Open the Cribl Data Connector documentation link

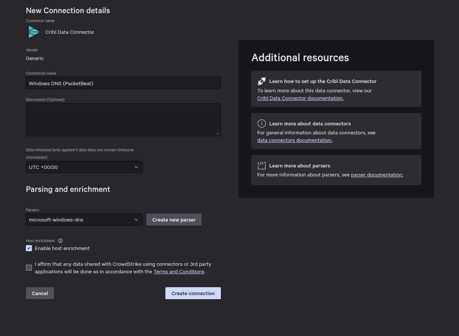(300, 98)
